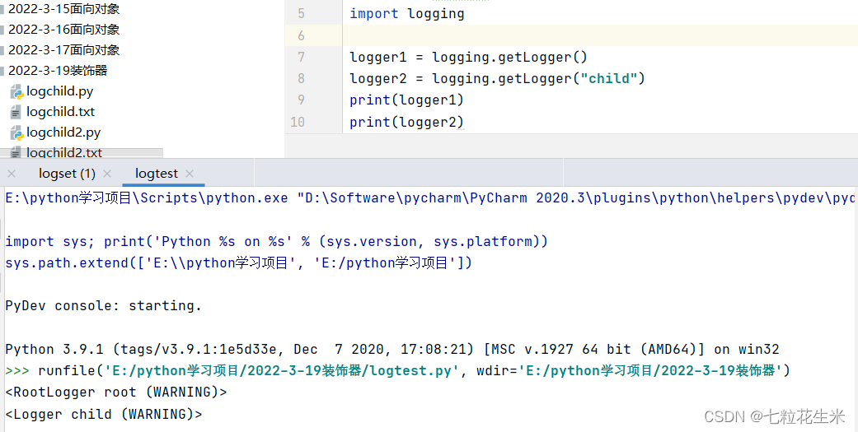The height and width of the screenshot is (432, 858).
Task: Click the logchild.txt text file icon
Action: (16, 113)
